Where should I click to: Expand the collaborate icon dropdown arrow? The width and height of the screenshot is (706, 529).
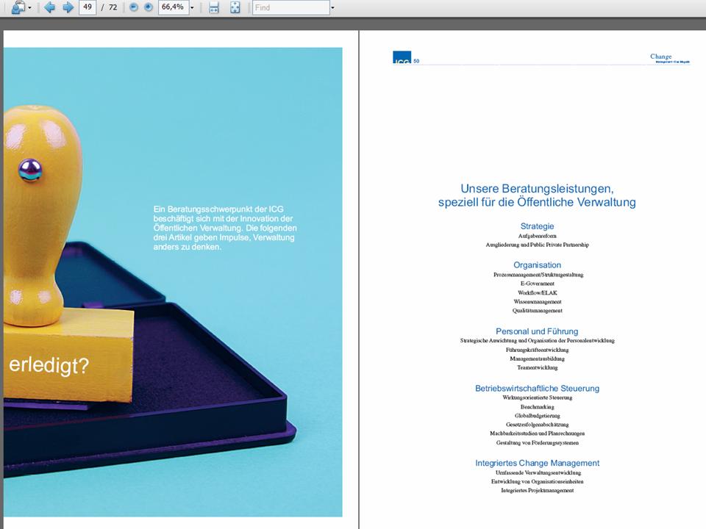pyautogui.click(x=30, y=8)
